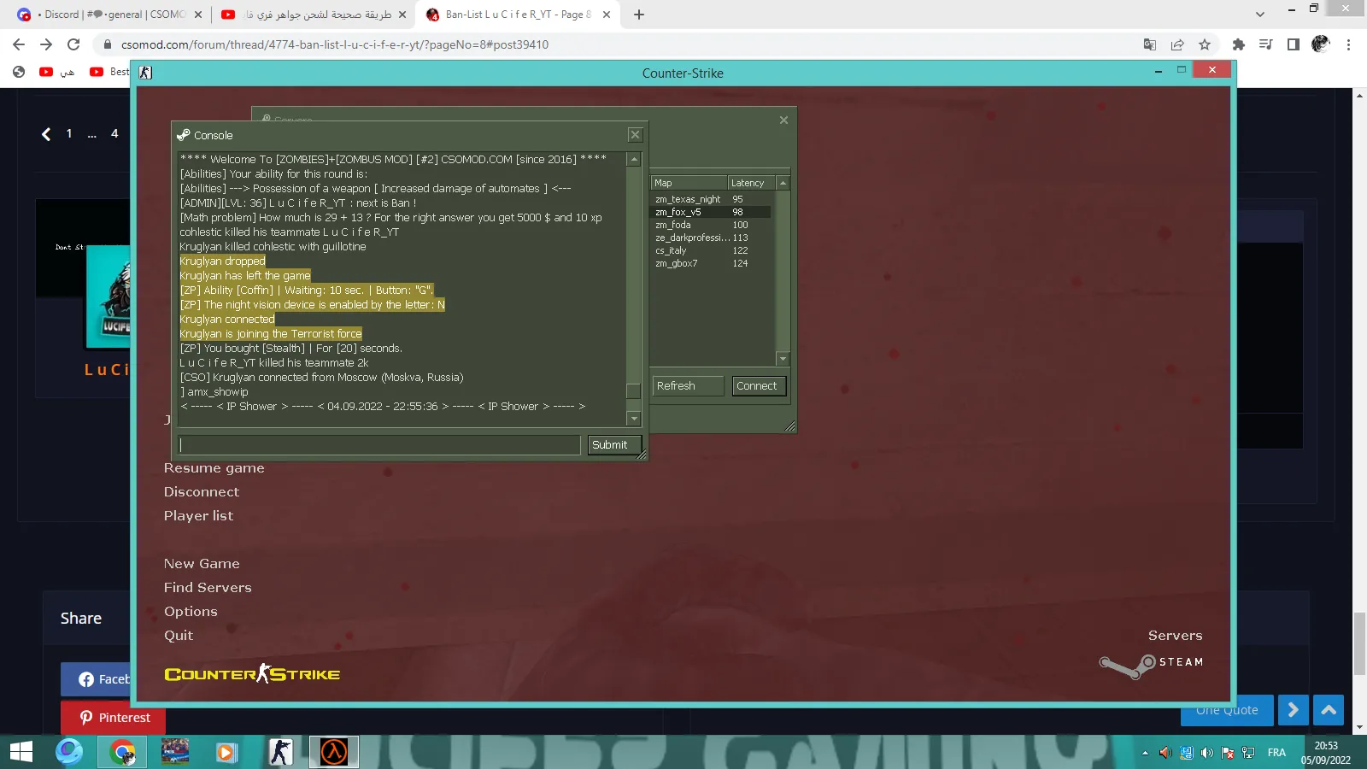
Task: Select New Game in game menu
Action: tap(202, 564)
